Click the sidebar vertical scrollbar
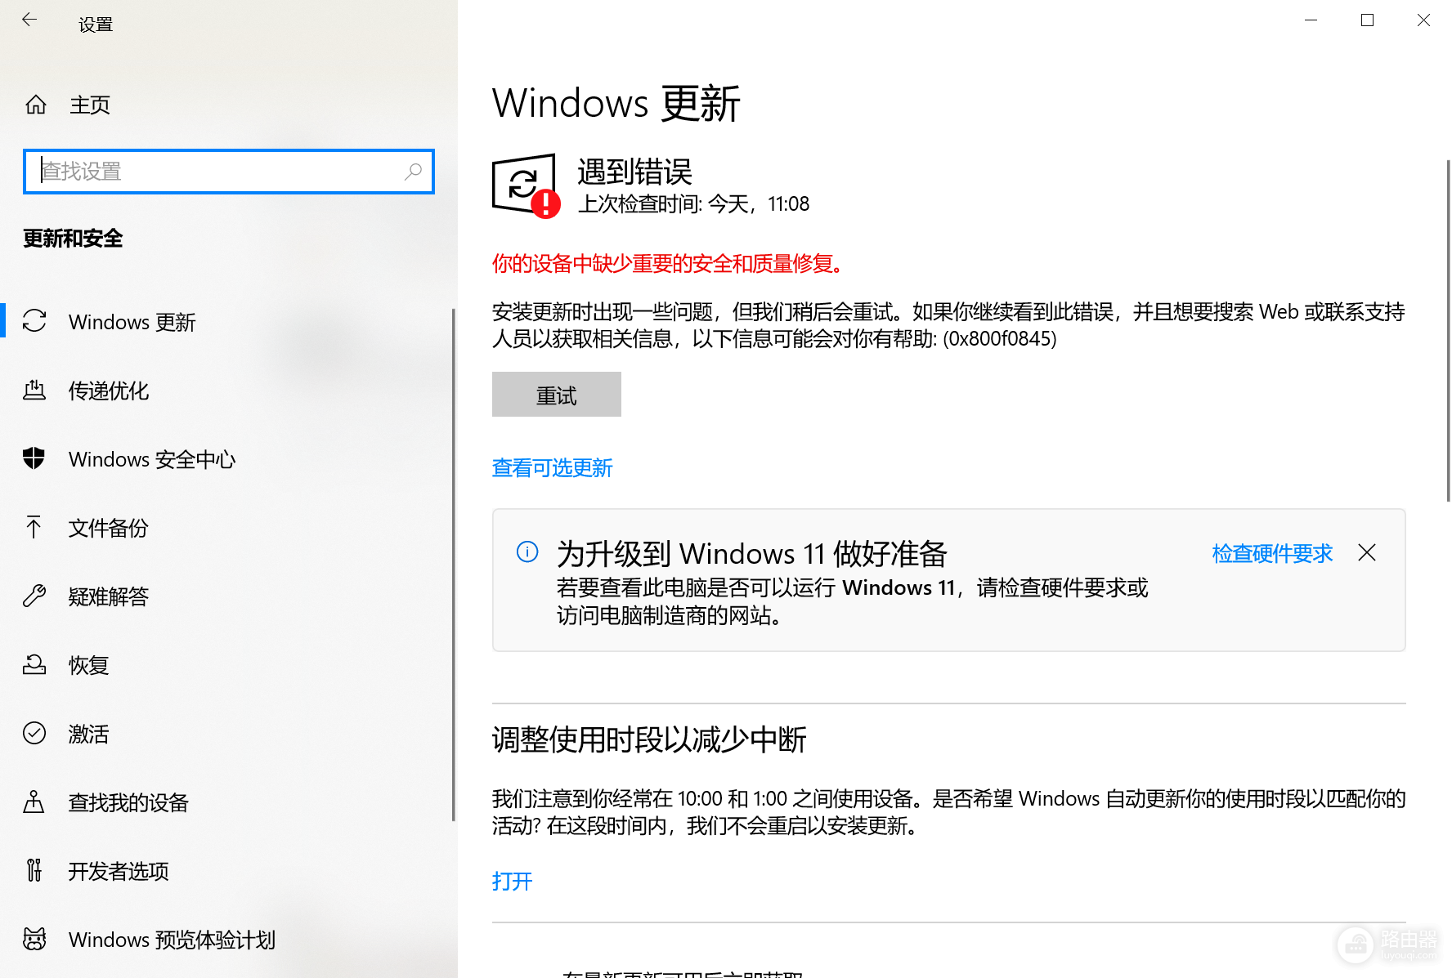Image resolution: width=1452 pixels, height=978 pixels. (454, 564)
